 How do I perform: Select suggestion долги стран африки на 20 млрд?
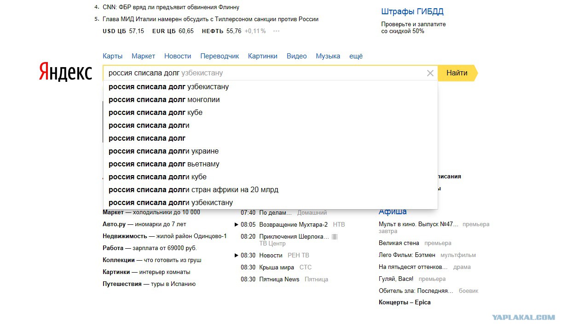point(271,190)
